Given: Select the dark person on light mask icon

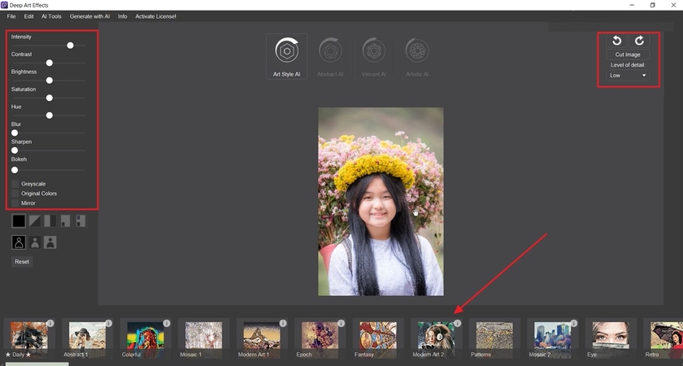Looking at the screenshot, I should coord(50,242).
